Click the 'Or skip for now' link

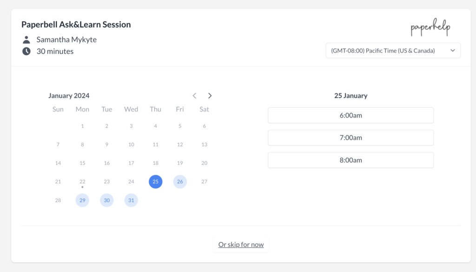(x=241, y=245)
